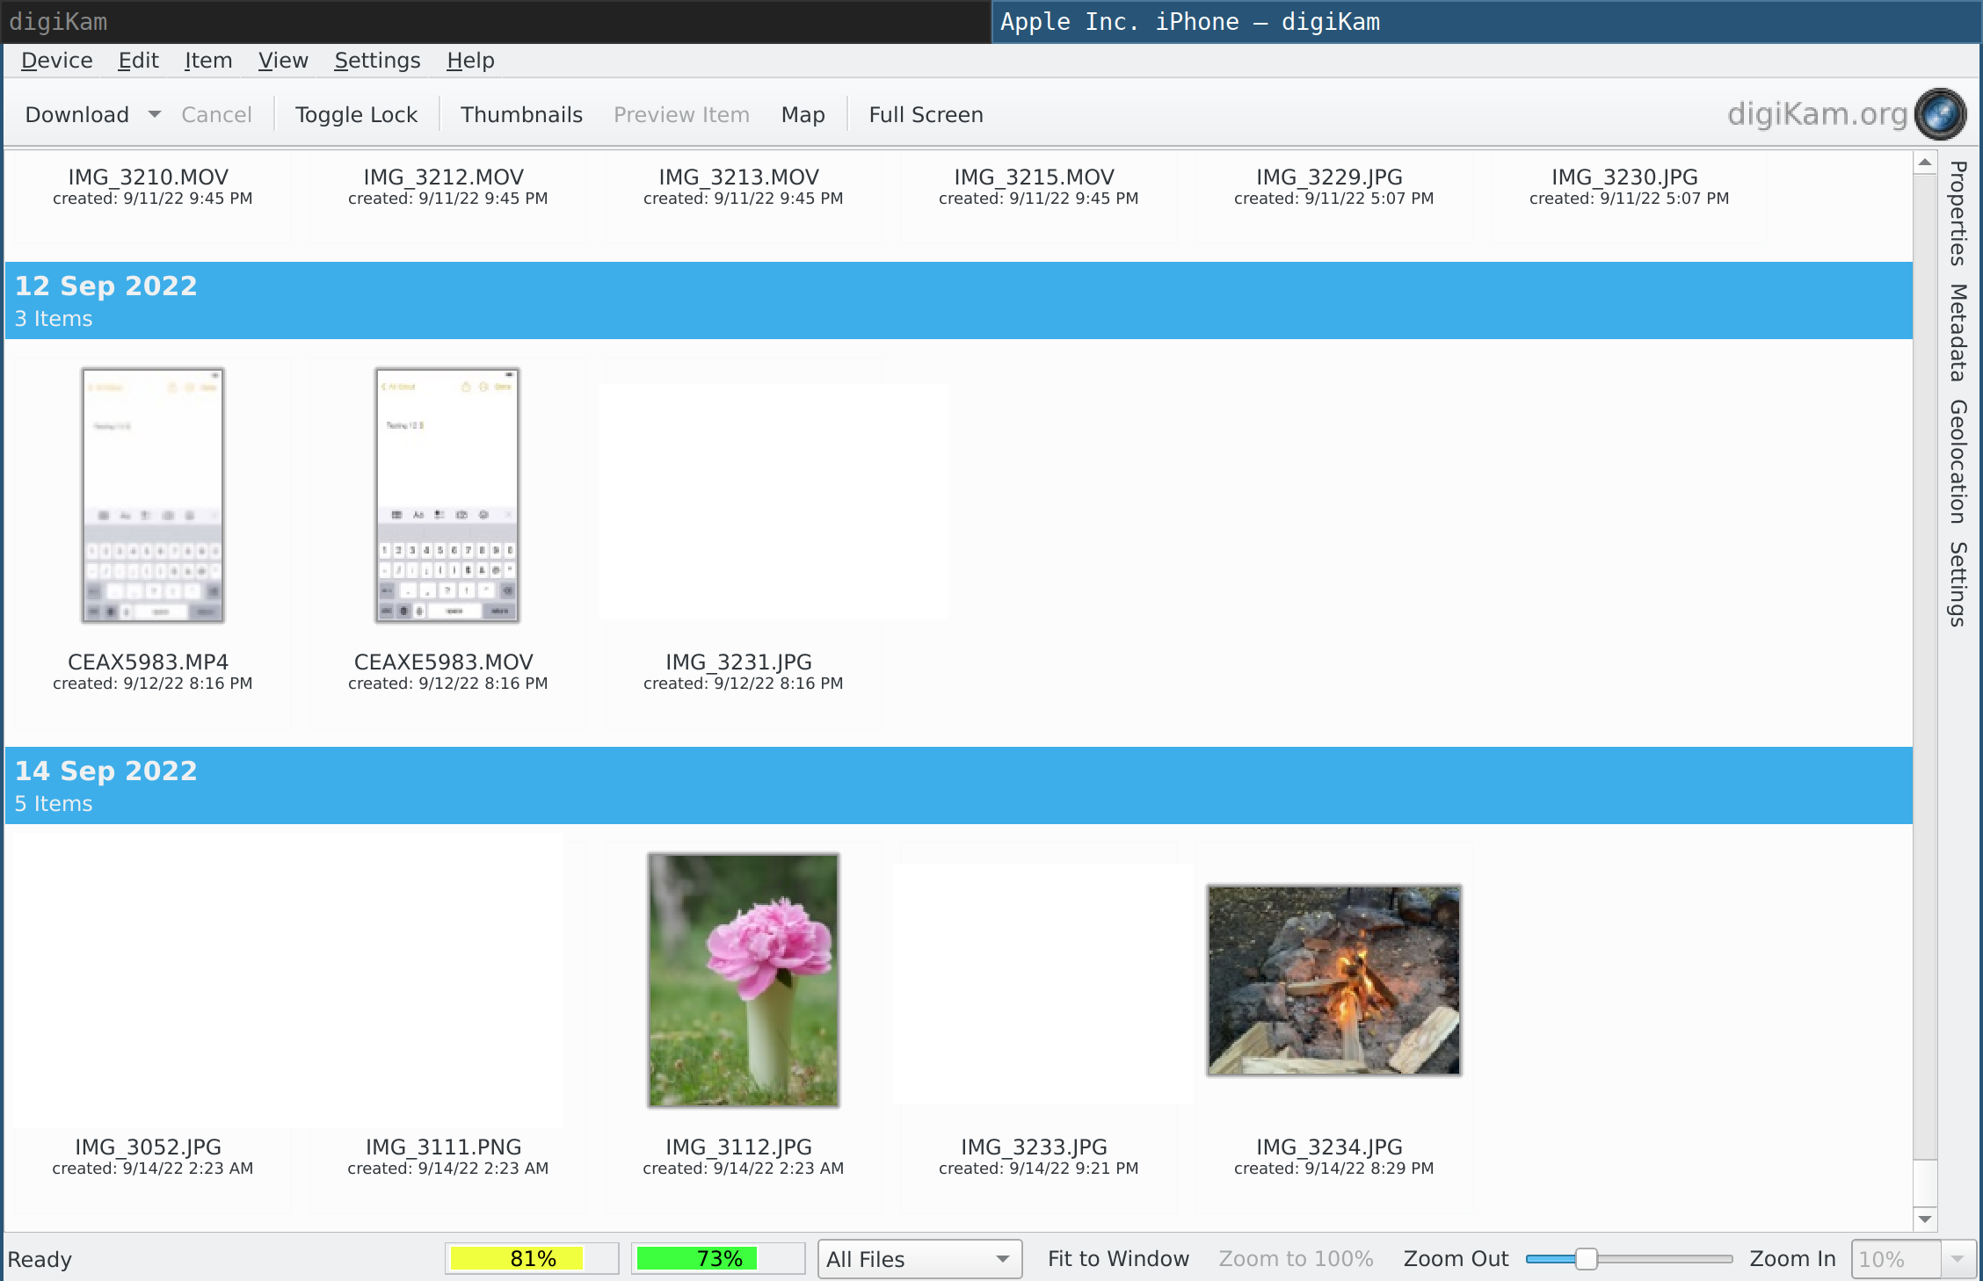
Task: Click the IMG_3212.MOV filename
Action: click(x=444, y=177)
